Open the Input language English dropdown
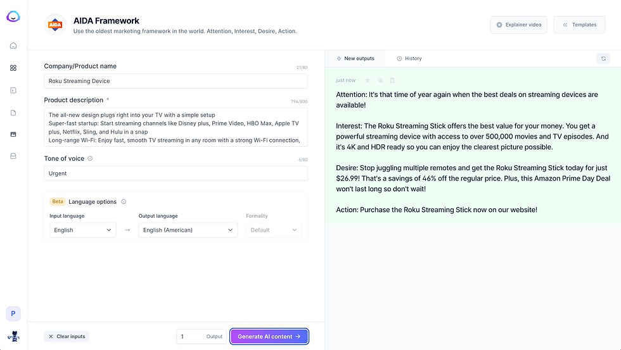Image resolution: width=621 pixels, height=350 pixels. pos(83,230)
